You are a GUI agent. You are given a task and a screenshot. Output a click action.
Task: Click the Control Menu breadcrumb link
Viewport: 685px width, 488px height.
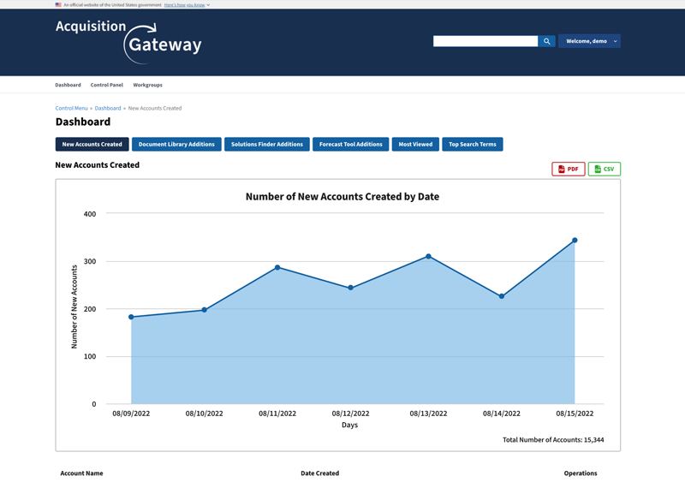coord(71,108)
